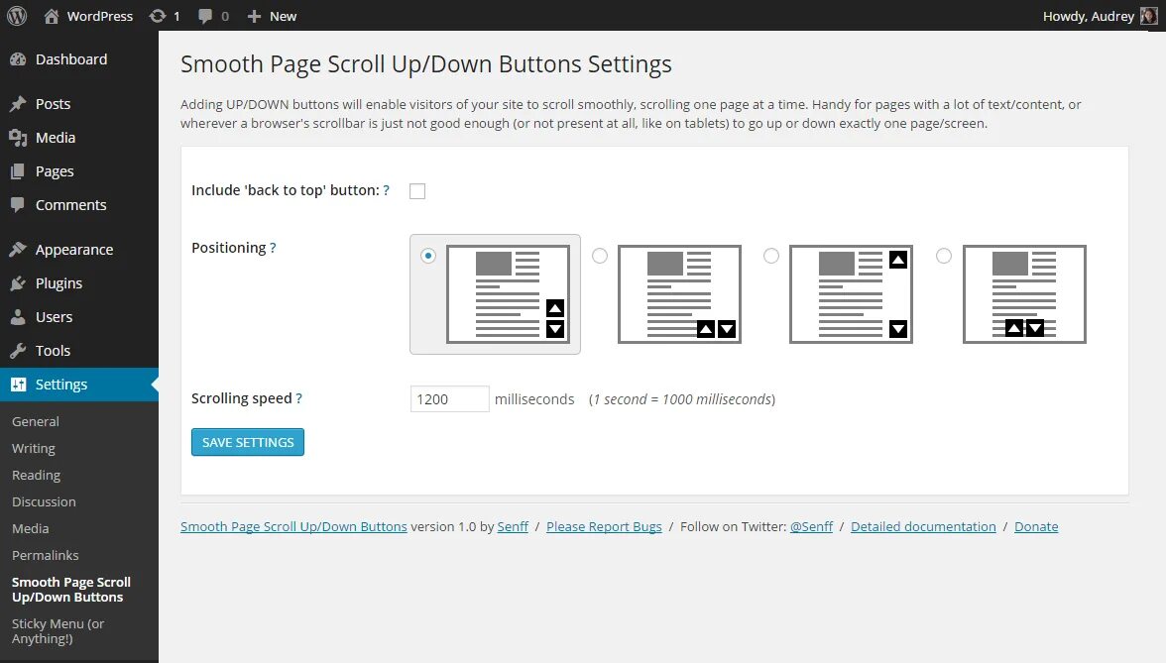The image size is (1166, 663).
Task: Open Smooth Page Scroll Up/Down Buttons footer link
Action: point(293,526)
